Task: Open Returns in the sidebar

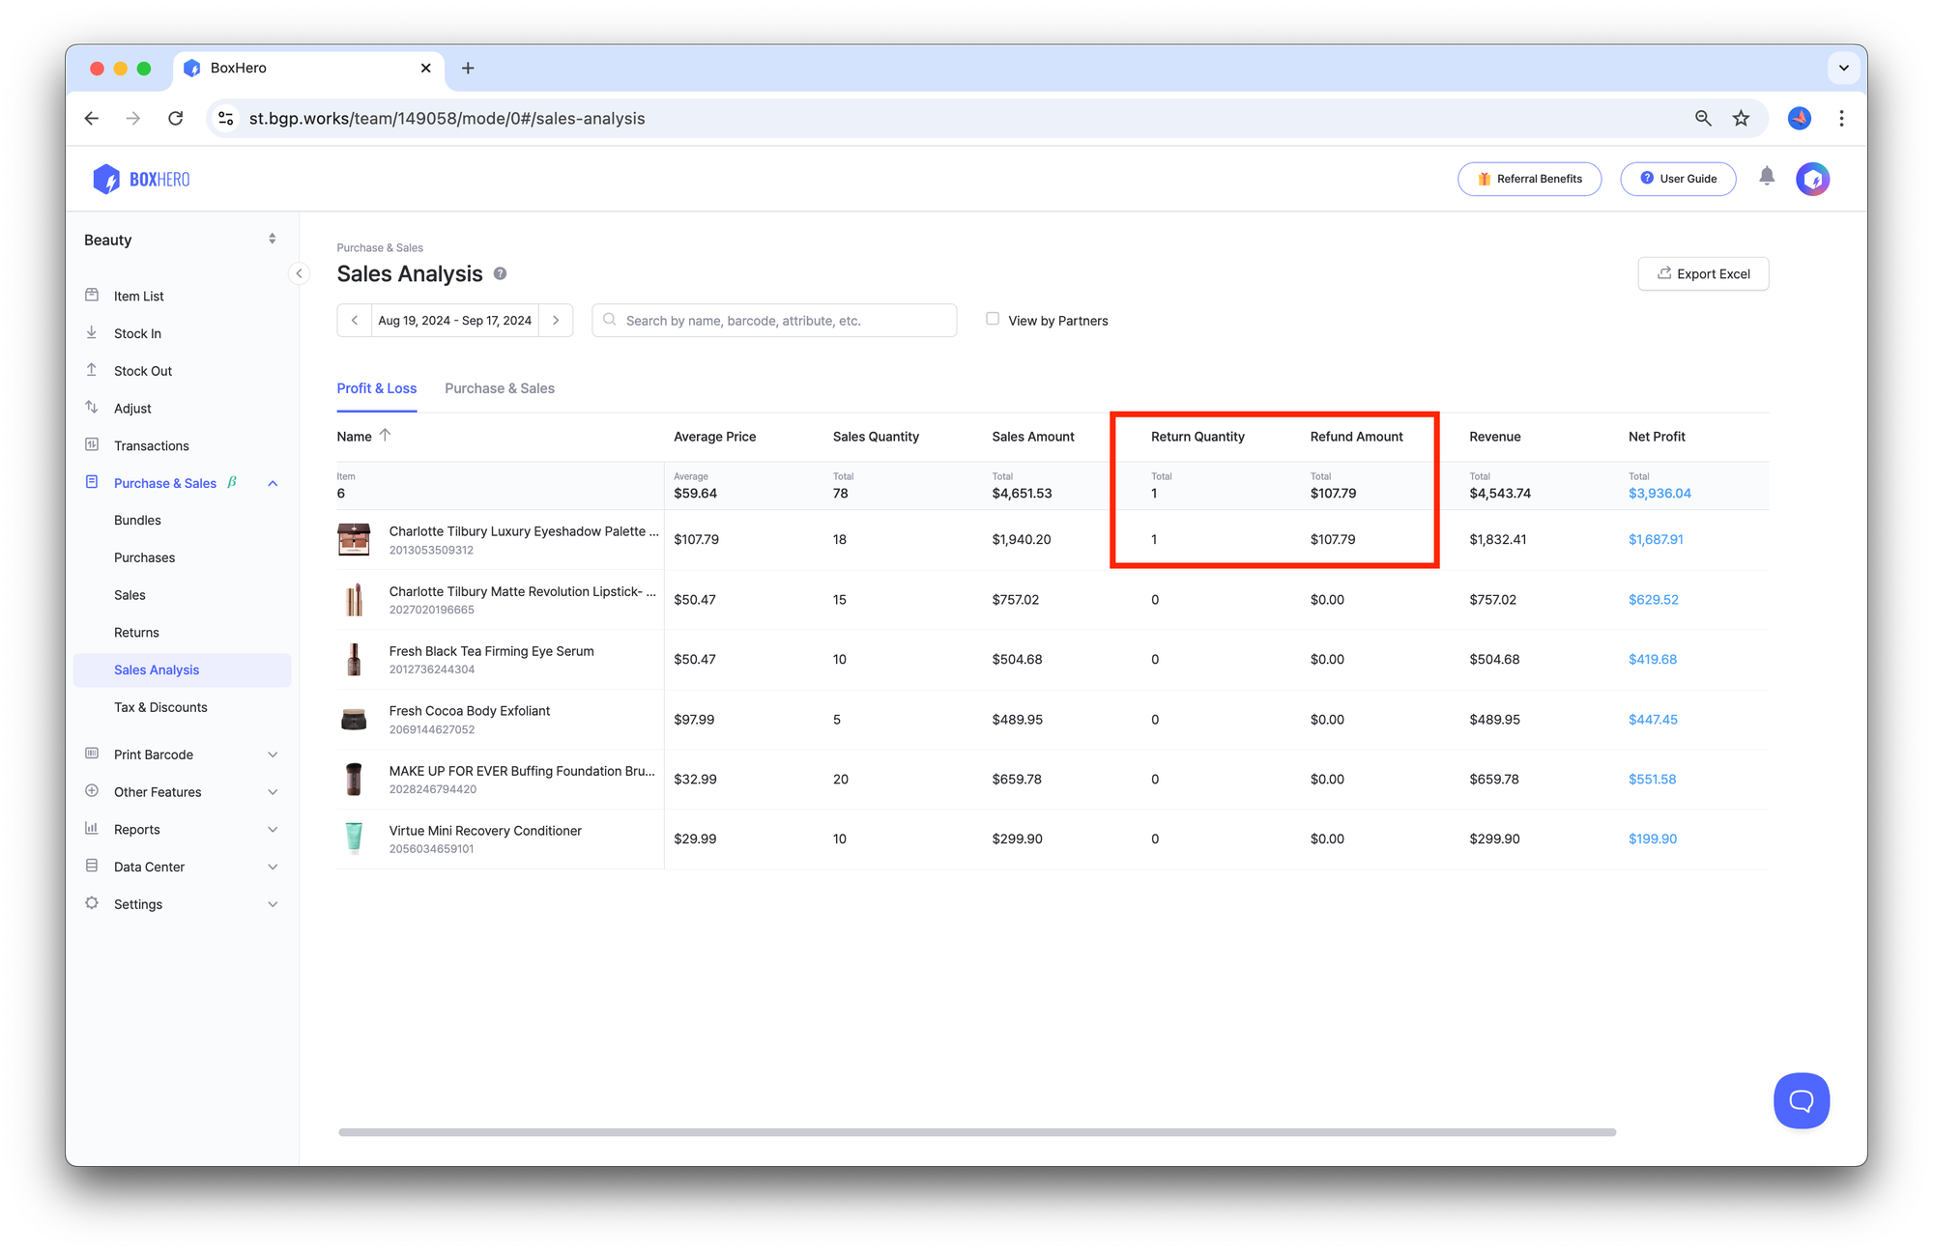Action: pyautogui.click(x=136, y=632)
